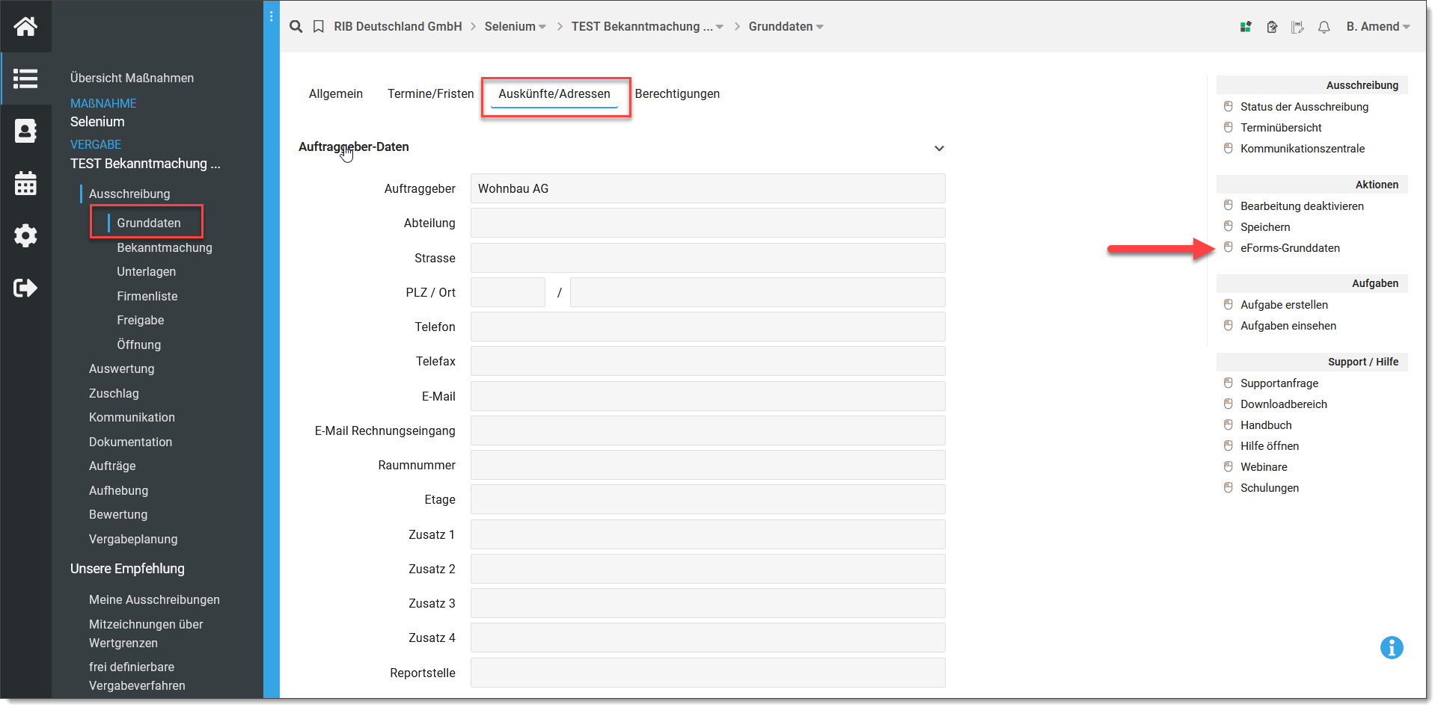
Task: Open the settings gear icon
Action: pyautogui.click(x=25, y=235)
